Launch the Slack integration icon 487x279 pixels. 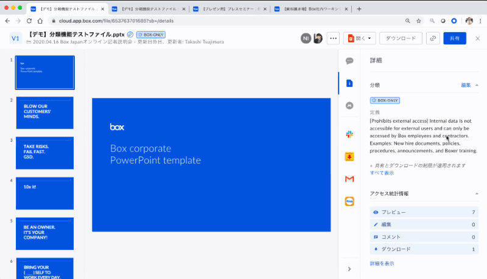click(x=349, y=134)
